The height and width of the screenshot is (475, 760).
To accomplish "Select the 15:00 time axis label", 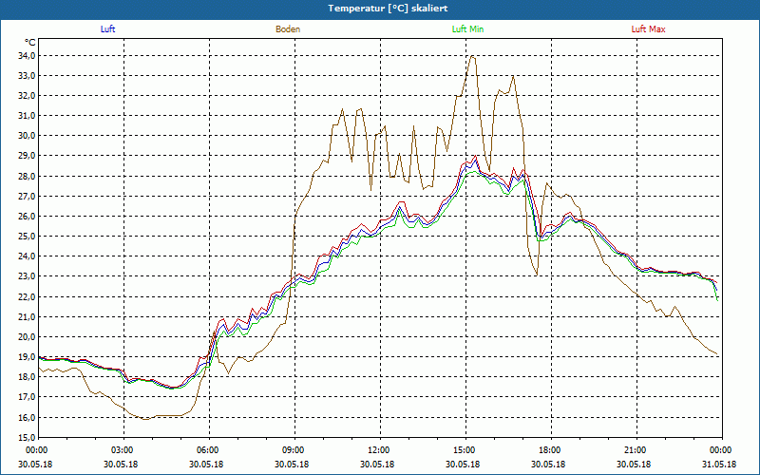I will [x=465, y=450].
